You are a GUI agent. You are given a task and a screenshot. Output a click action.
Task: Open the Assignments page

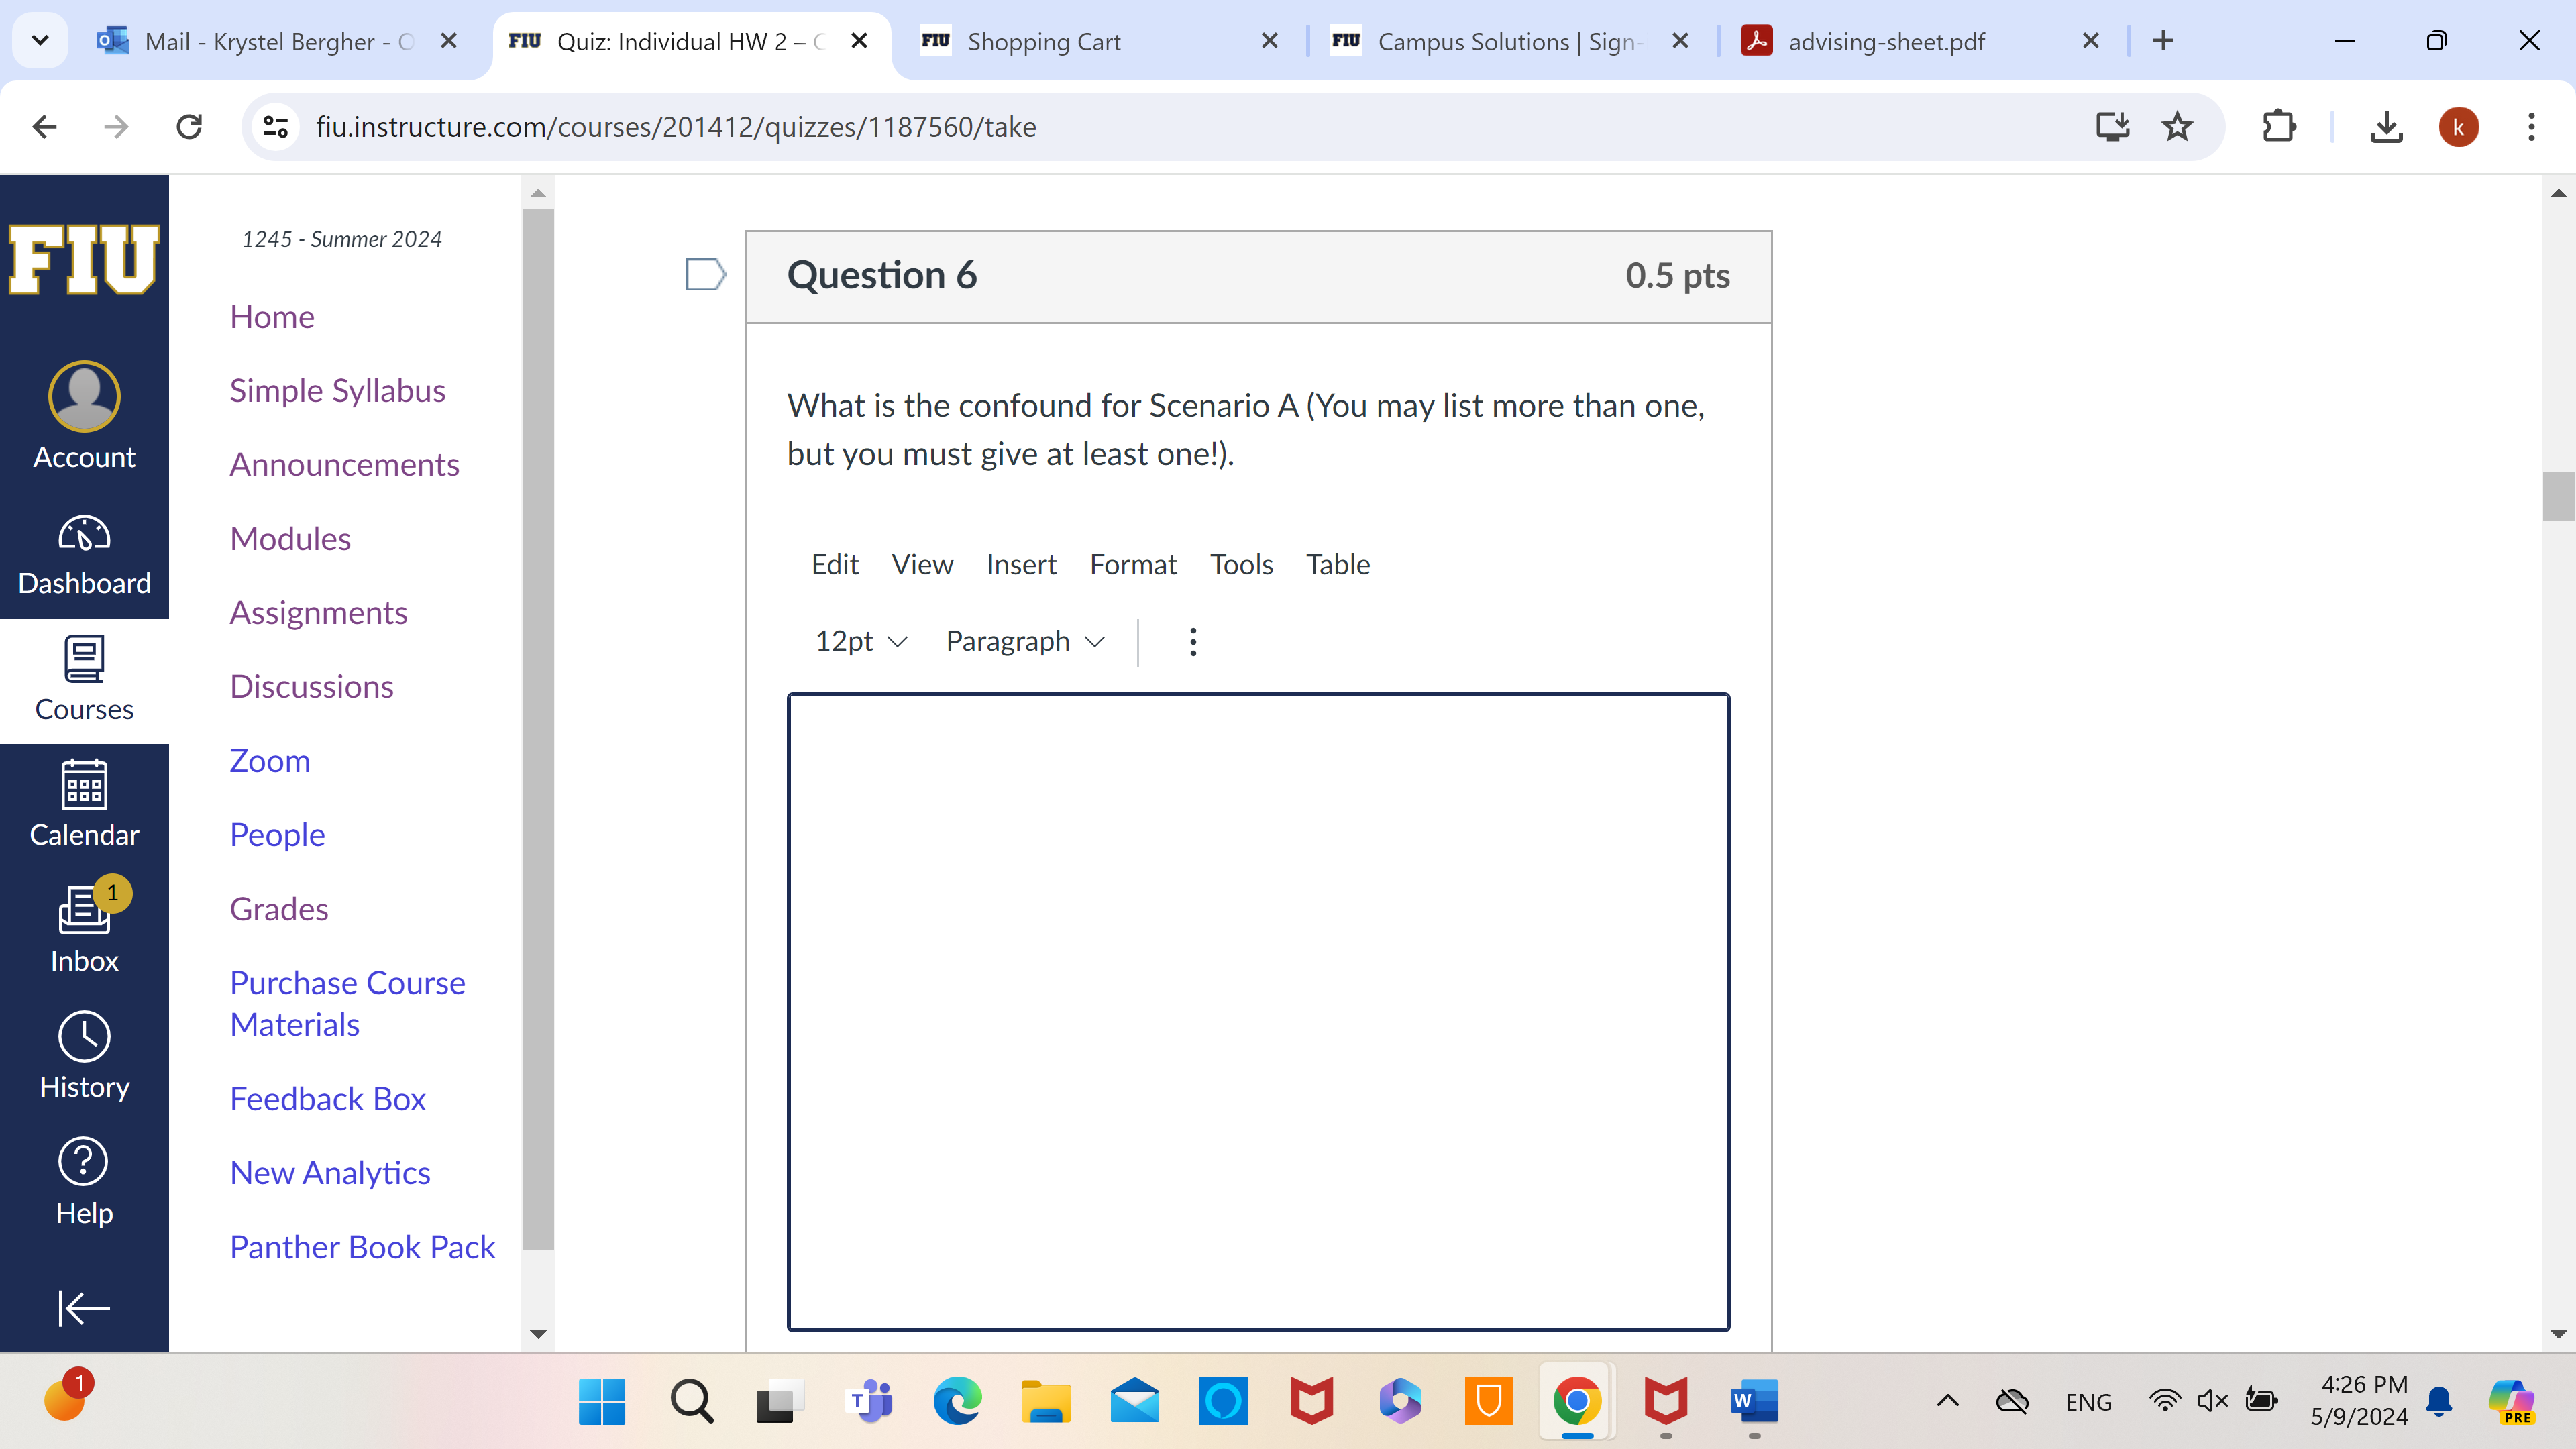[x=318, y=613]
